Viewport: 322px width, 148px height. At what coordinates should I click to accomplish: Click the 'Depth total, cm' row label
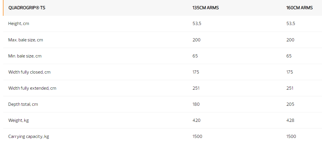point(23,104)
